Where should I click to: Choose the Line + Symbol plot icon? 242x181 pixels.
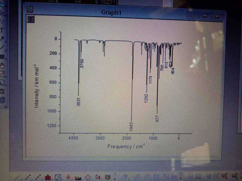point(38,177)
